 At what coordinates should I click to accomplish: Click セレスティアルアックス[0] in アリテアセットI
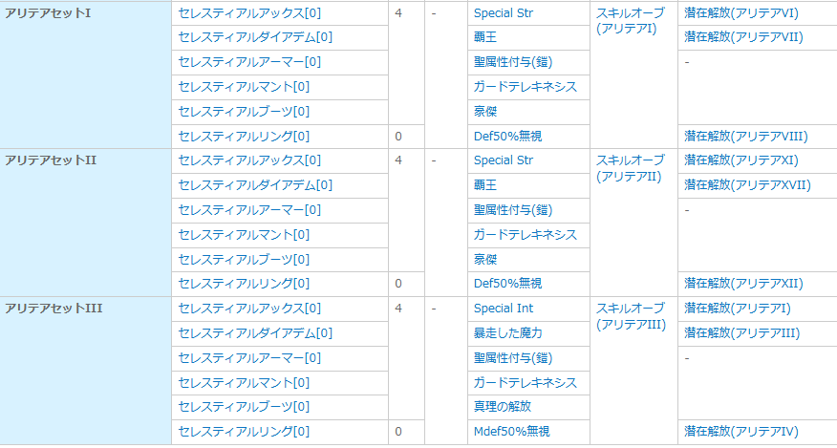[249, 13]
